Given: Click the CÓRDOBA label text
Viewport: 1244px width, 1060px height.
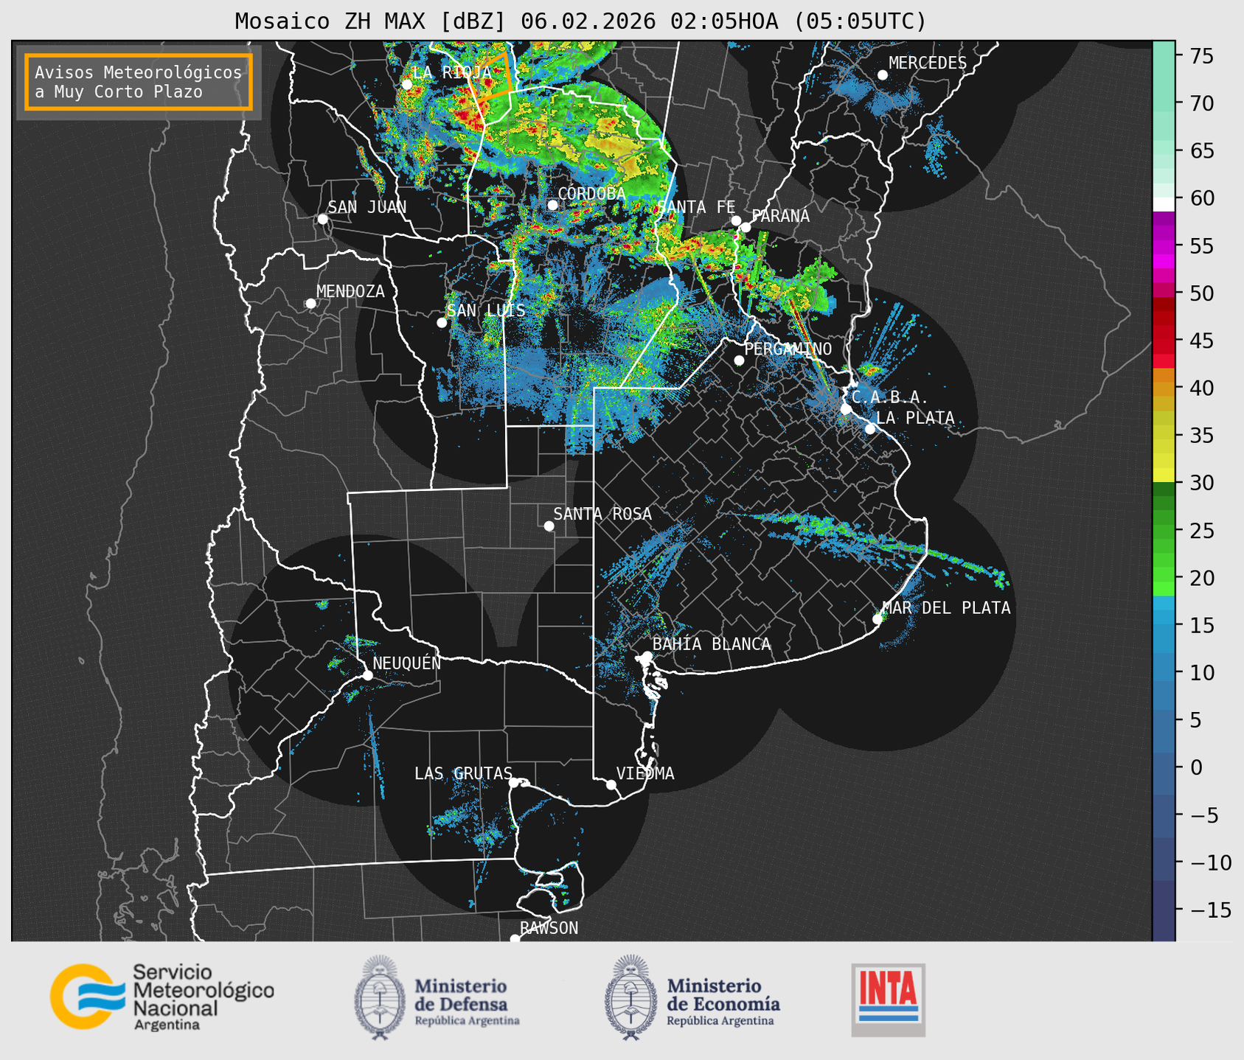Looking at the screenshot, I should (591, 193).
